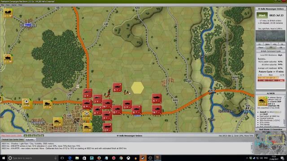Select the red 6 W unit counter
Screen dimensions: 287x161
pos(87,104)
